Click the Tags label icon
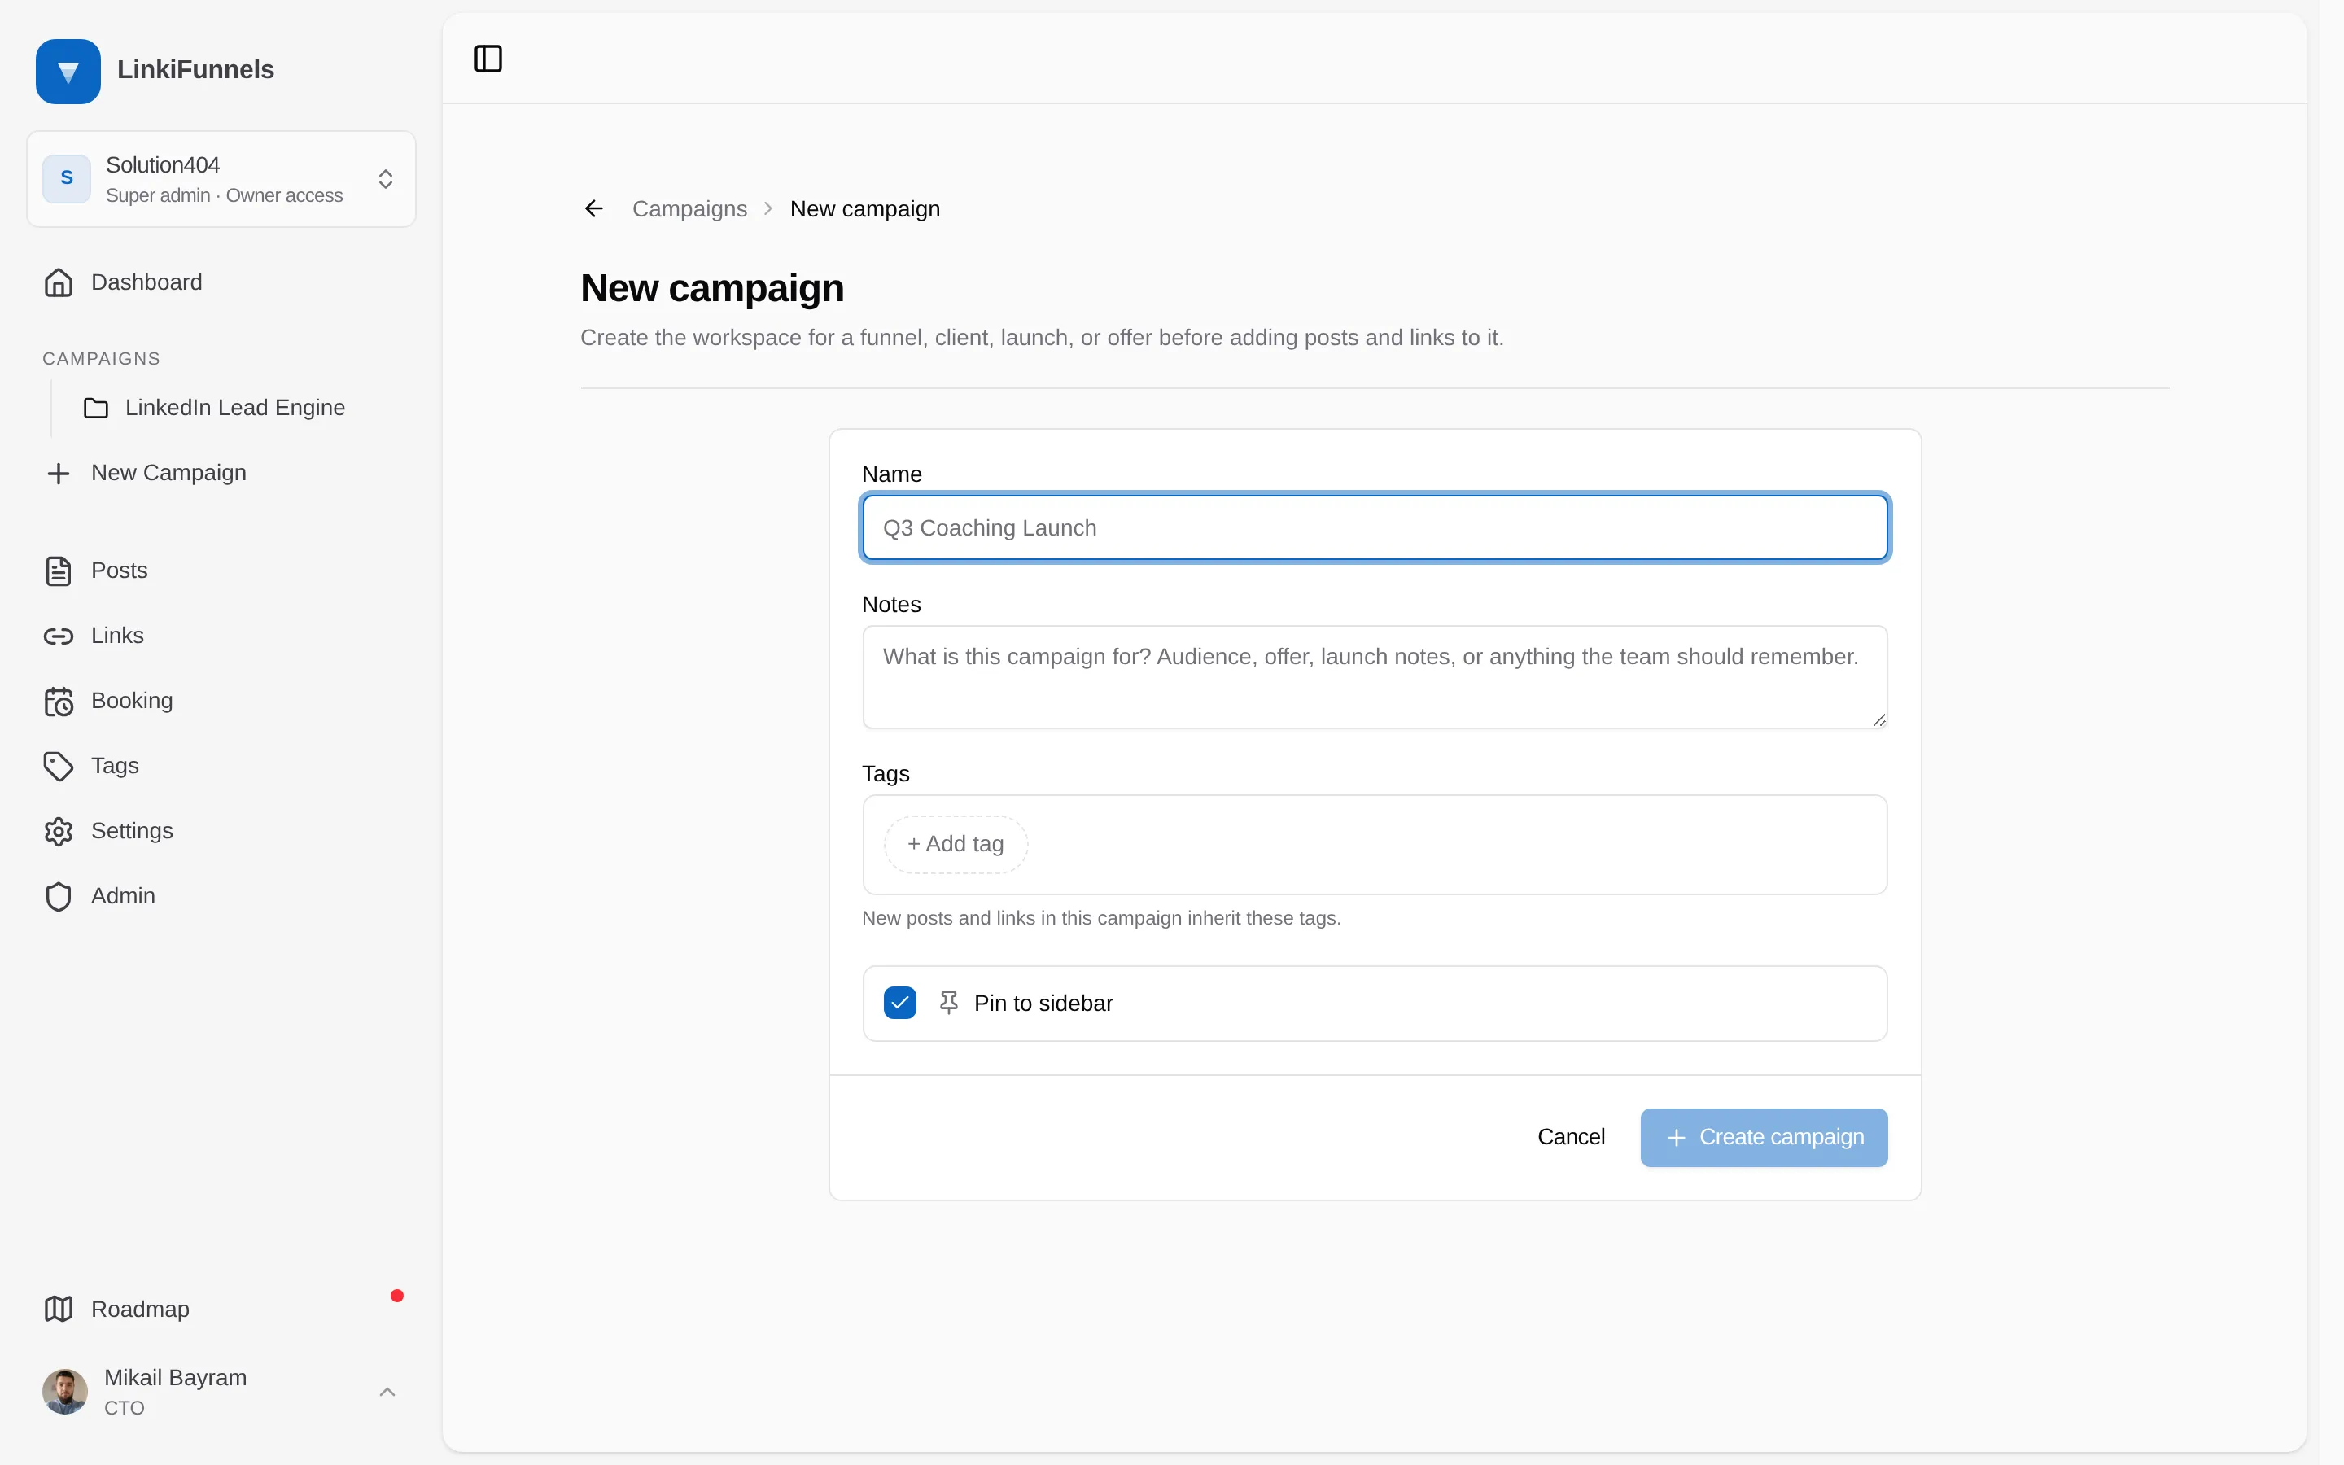This screenshot has height=1465, width=2344. 58,767
